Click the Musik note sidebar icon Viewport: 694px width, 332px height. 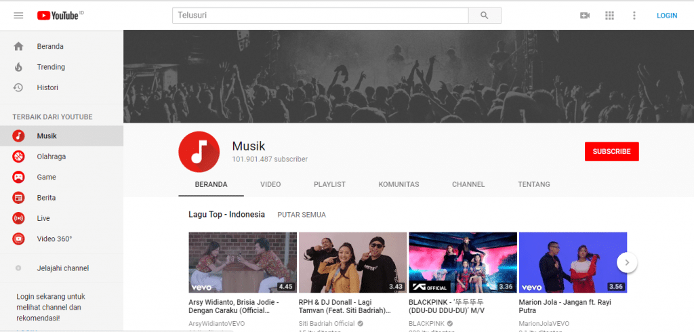pyautogui.click(x=18, y=136)
